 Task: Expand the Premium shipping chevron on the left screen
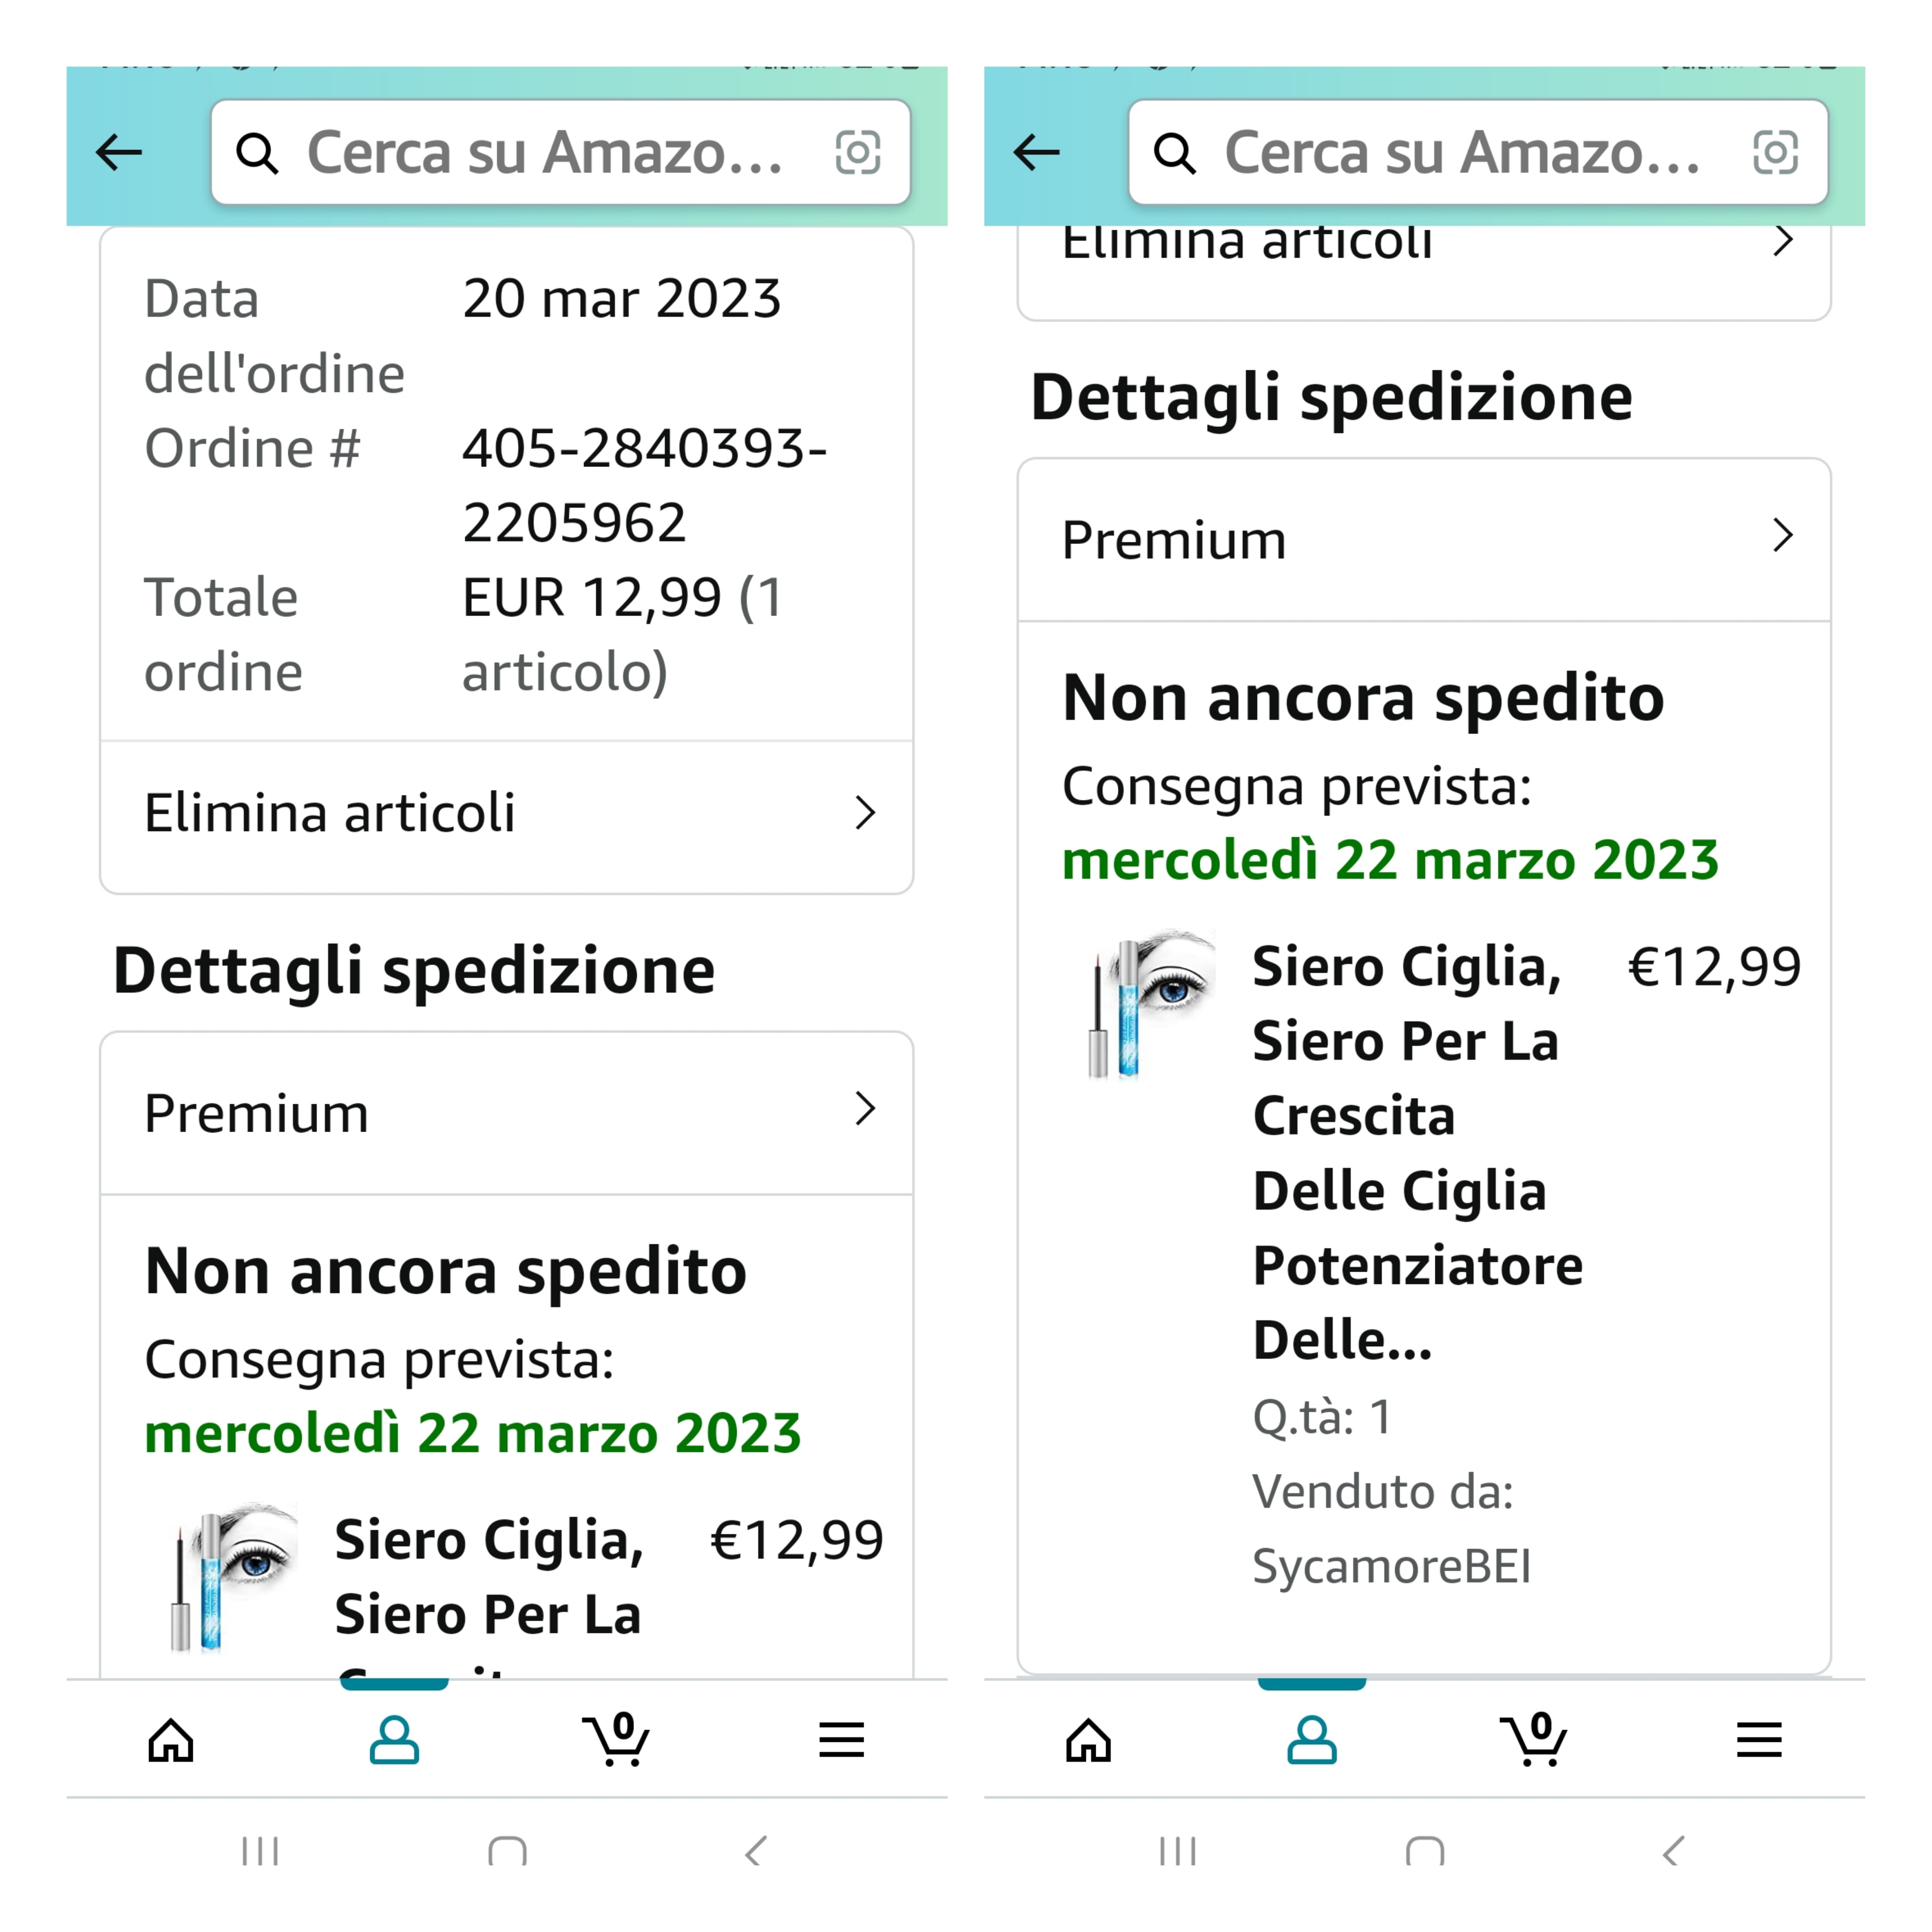click(865, 1109)
